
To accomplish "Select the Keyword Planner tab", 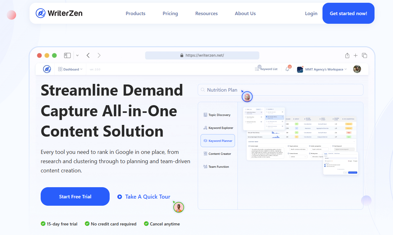I will pos(218,141).
